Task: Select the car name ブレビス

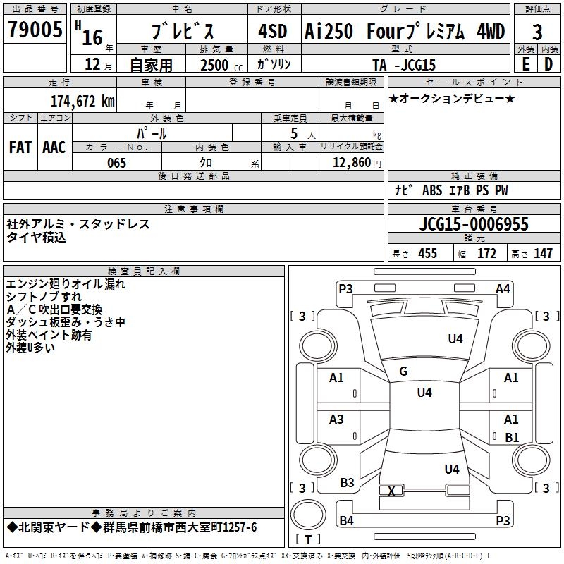Action: pyautogui.click(x=183, y=30)
